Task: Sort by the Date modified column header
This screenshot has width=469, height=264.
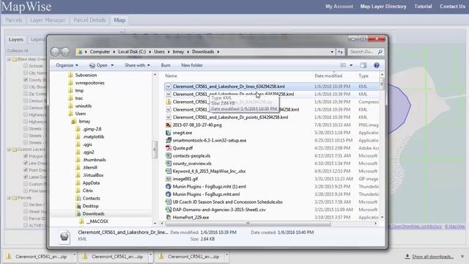Action: [x=328, y=76]
